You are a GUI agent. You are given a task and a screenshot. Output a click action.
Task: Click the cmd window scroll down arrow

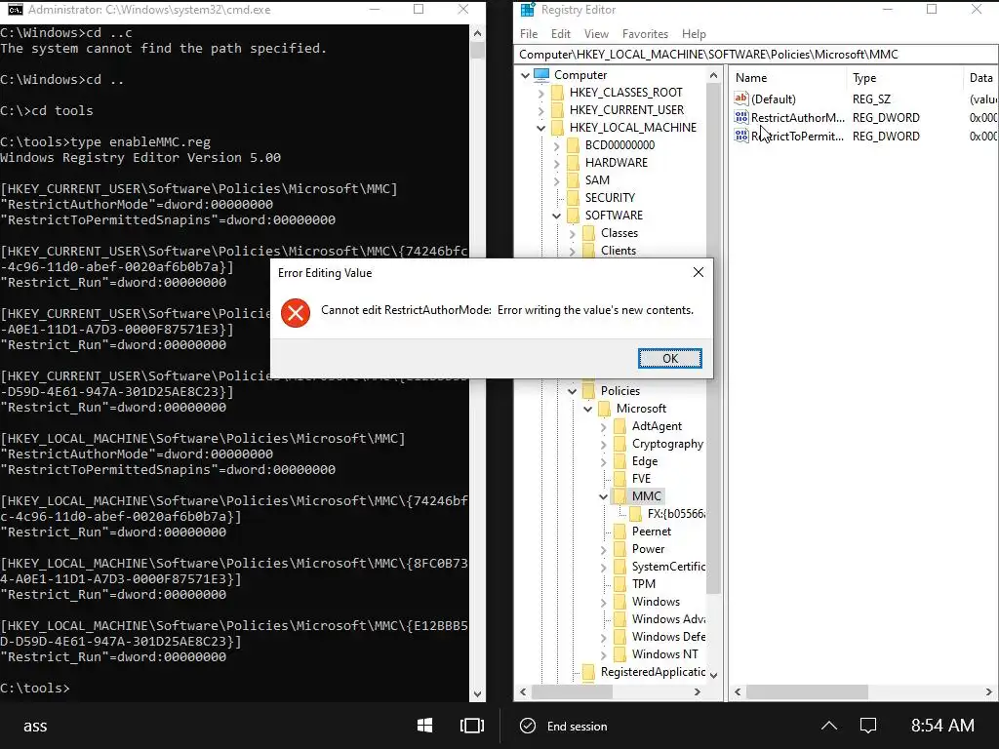[x=477, y=693]
